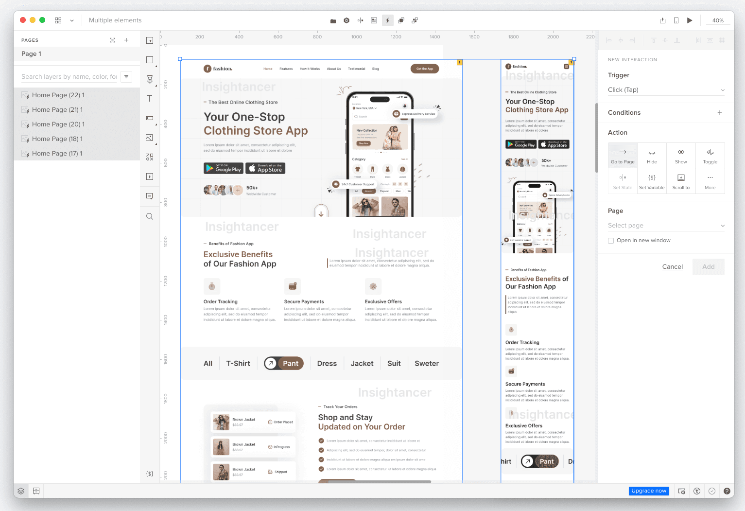745x511 pixels.
Task: Open the 40% zoom level dropdown
Action: [x=718, y=20]
